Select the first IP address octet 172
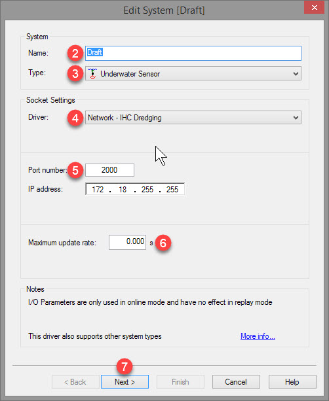This screenshot has height=401, width=329. [98, 190]
